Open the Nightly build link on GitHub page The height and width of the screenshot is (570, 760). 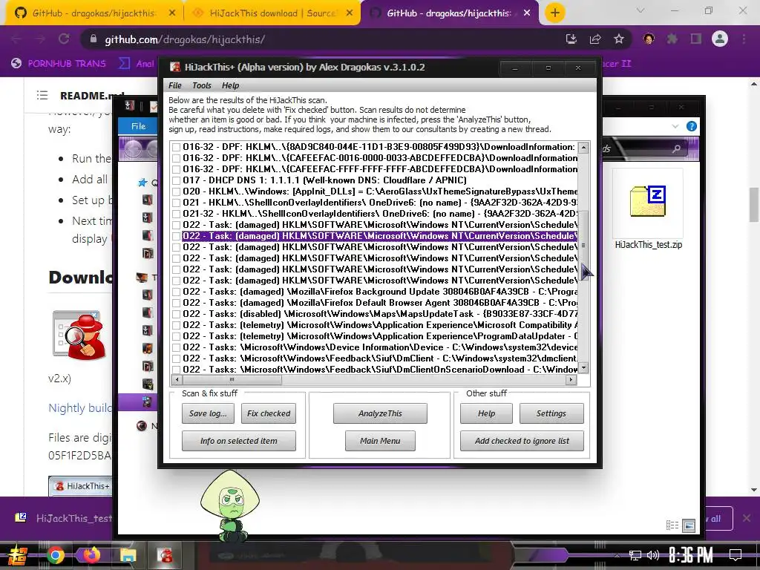tap(80, 408)
